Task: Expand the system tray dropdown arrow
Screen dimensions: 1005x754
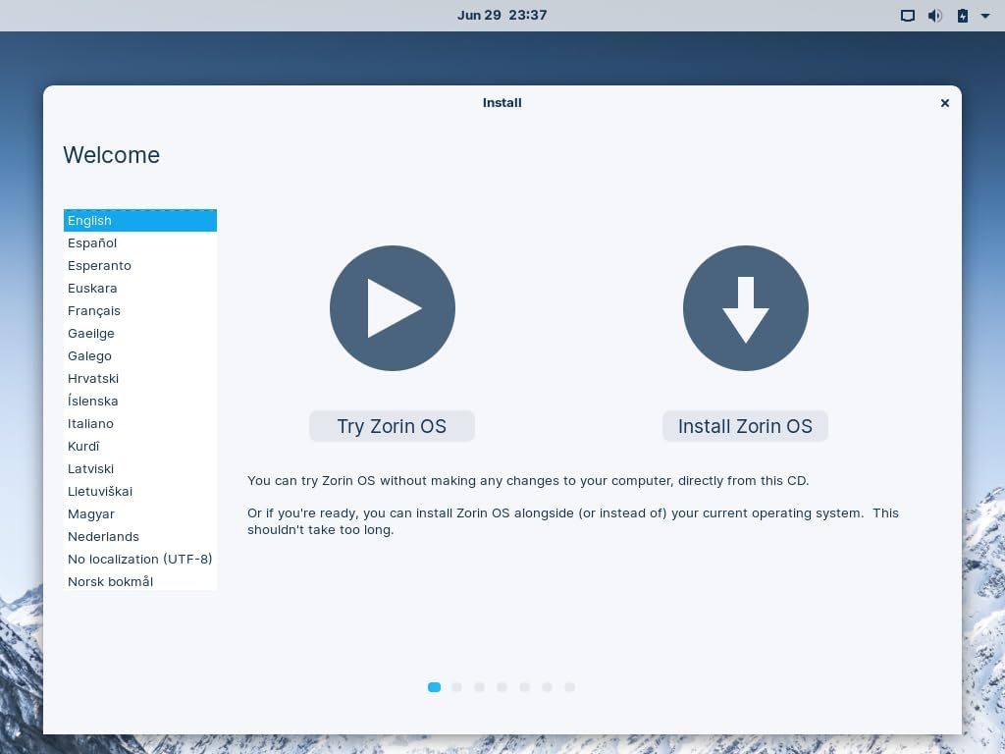Action: click(985, 16)
